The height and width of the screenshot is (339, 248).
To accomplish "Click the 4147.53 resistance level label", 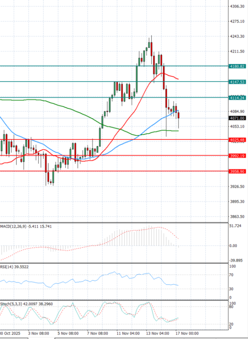I will click(x=237, y=82).
